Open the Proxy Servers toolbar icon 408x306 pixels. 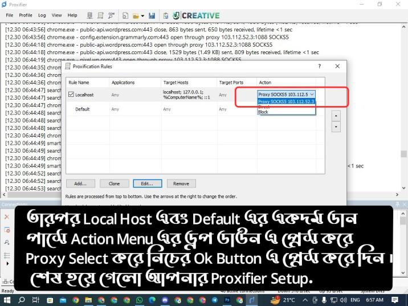coord(89,15)
